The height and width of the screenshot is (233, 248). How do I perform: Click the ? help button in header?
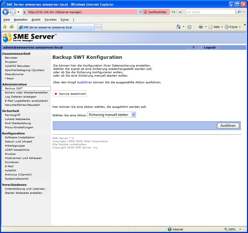coord(193,47)
